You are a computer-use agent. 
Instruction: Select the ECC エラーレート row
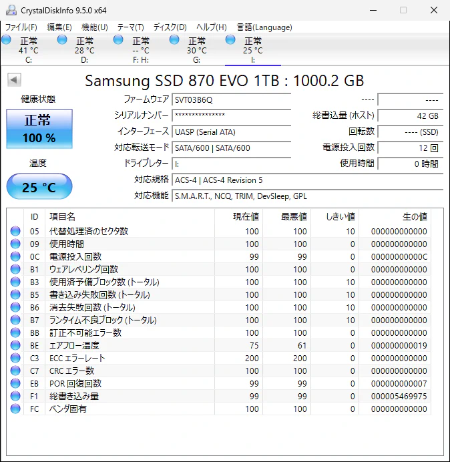219,358
